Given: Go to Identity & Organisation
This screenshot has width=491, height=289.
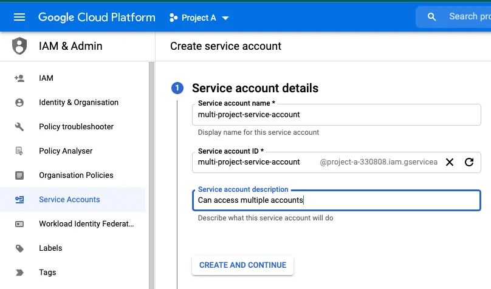Looking at the screenshot, I should tap(73, 103).
